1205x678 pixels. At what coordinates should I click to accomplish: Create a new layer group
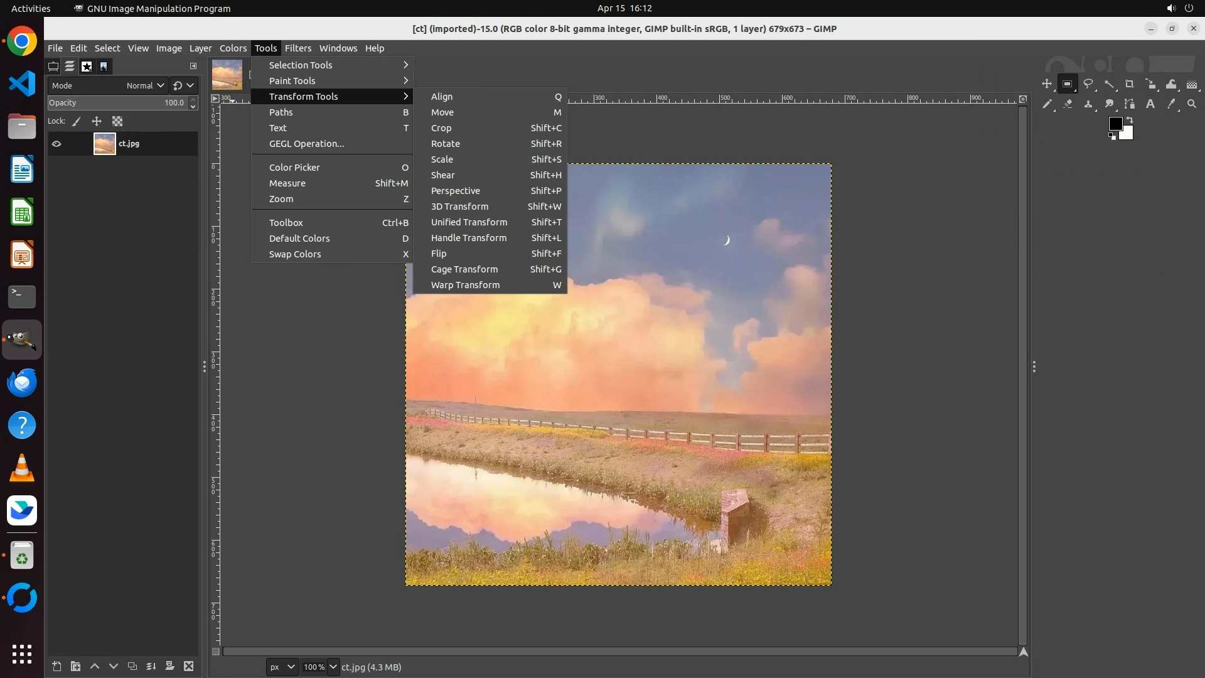75,666
